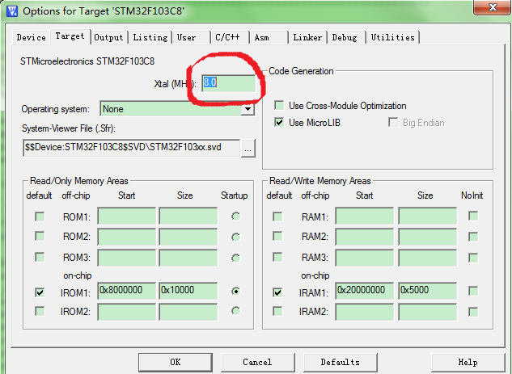Restore settings with Defaults button

click(x=341, y=362)
